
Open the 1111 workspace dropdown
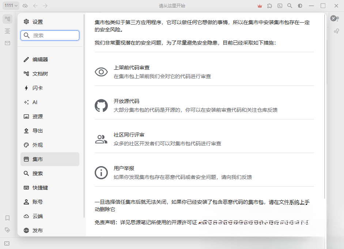[11, 5]
